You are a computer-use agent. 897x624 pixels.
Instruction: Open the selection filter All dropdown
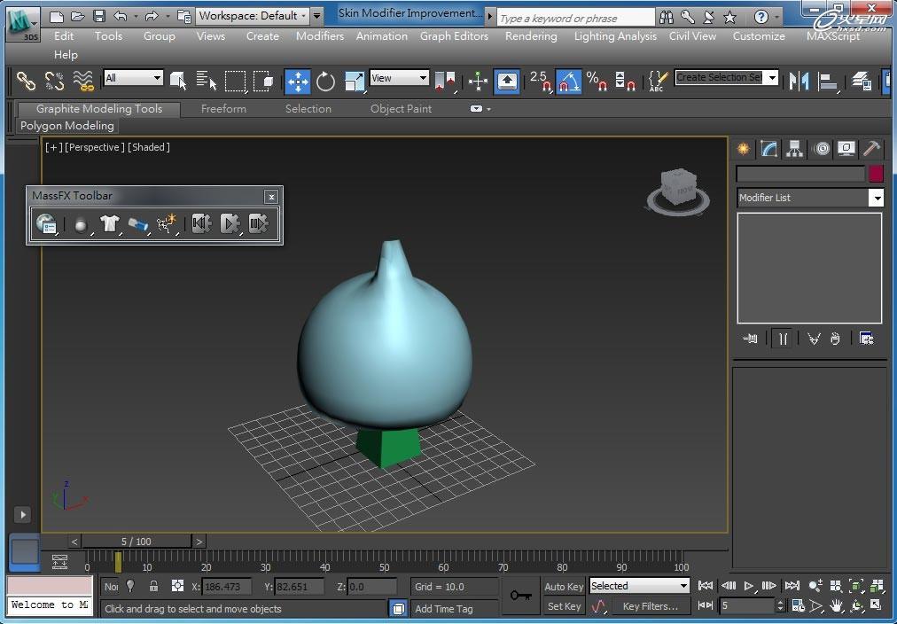point(133,79)
